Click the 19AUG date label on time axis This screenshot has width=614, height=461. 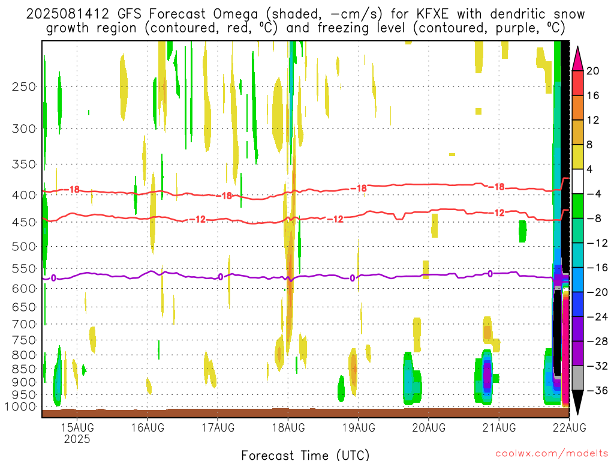tap(359, 427)
